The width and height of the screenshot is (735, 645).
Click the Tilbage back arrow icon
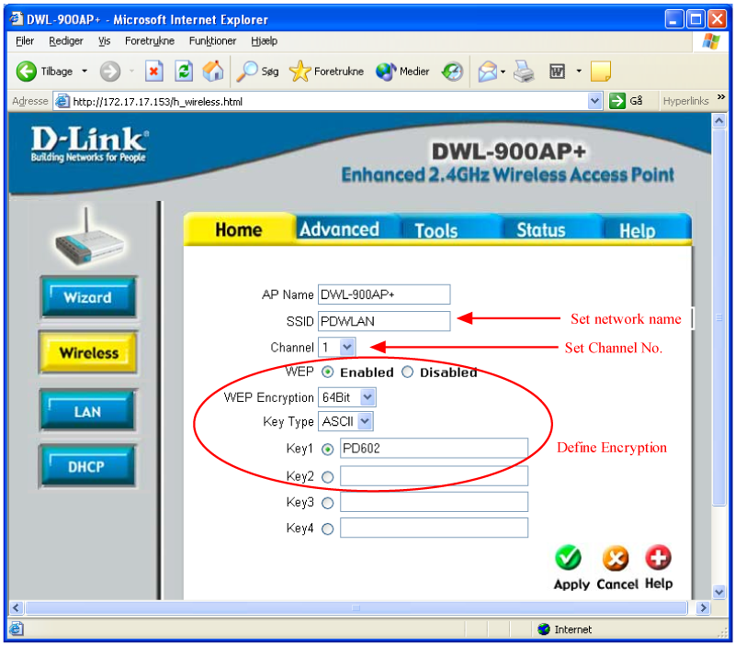[27, 72]
